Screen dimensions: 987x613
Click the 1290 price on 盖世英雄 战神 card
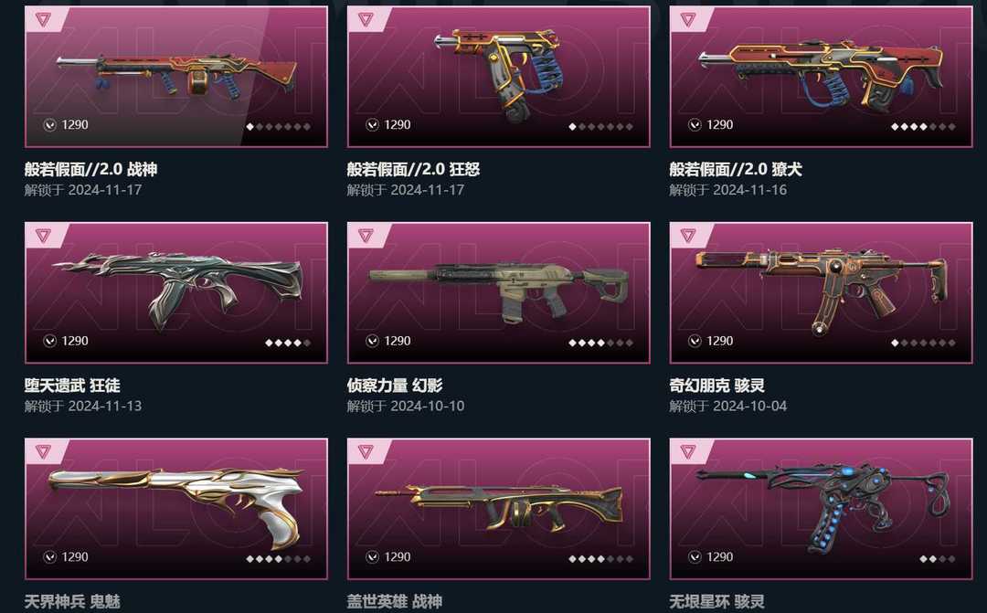click(398, 556)
